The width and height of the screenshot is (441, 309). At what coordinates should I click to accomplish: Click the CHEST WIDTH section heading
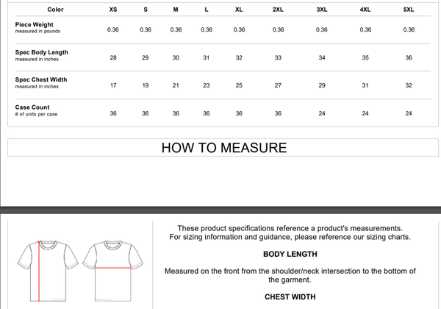(290, 297)
